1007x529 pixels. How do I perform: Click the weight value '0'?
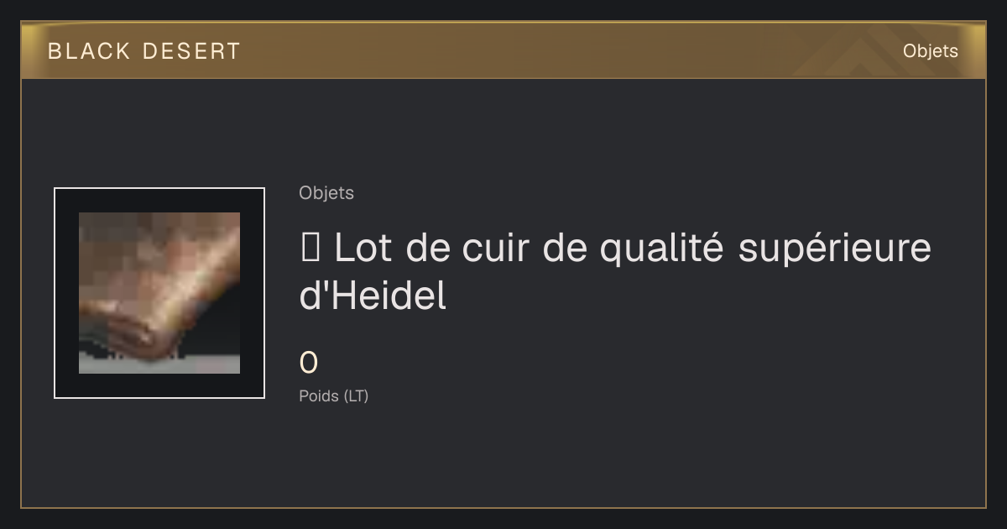tap(309, 364)
